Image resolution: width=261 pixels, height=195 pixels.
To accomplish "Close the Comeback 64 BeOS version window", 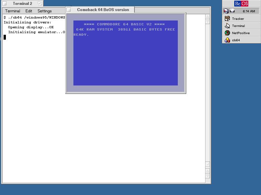I will pos(69,10).
